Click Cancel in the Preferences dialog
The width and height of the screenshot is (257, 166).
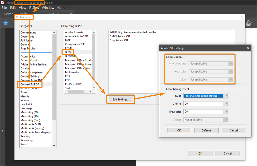[227, 153]
